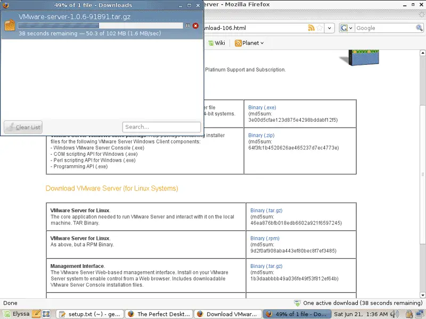Bookmark page with the star icon
Image resolution: width=426 pixels, height=319 pixels.
pos(319,28)
